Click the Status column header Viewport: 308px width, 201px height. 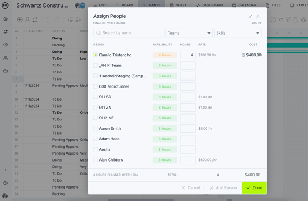(x=58, y=31)
